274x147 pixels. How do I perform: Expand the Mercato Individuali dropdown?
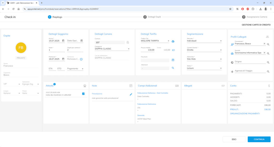(x=221, y=41)
